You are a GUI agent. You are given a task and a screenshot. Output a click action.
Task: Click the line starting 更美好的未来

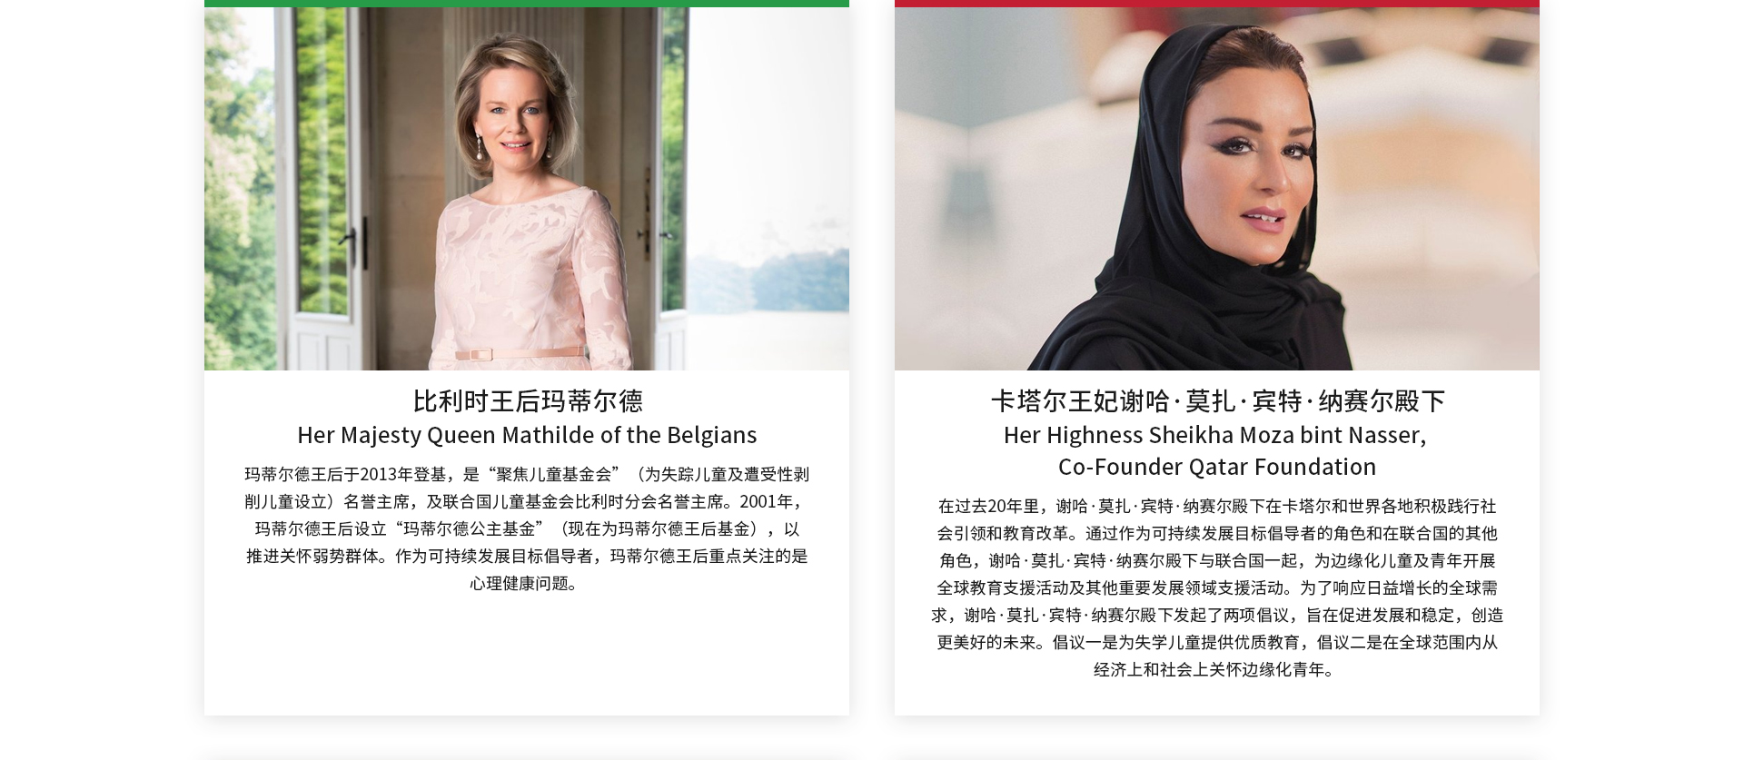[1217, 642]
